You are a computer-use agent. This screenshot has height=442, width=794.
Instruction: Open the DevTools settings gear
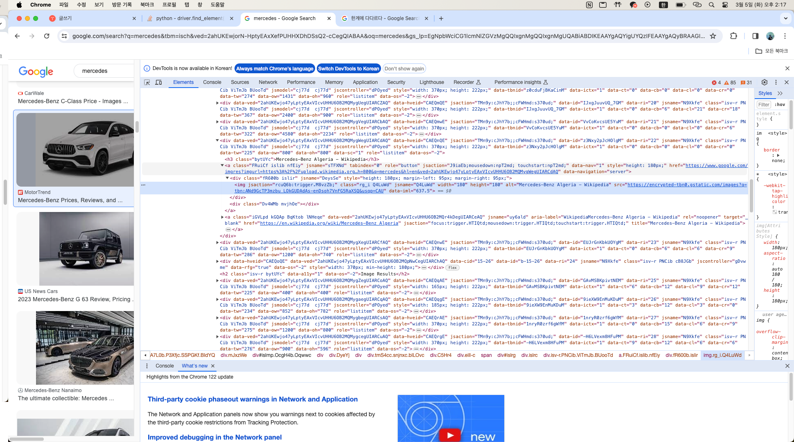pyautogui.click(x=764, y=82)
